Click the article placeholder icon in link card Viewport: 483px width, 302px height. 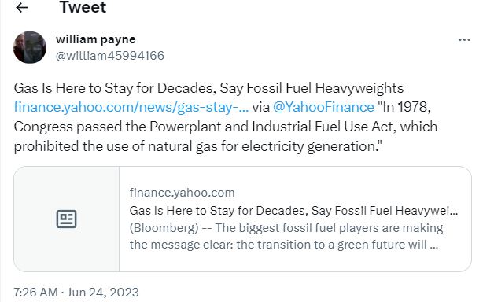(66, 219)
